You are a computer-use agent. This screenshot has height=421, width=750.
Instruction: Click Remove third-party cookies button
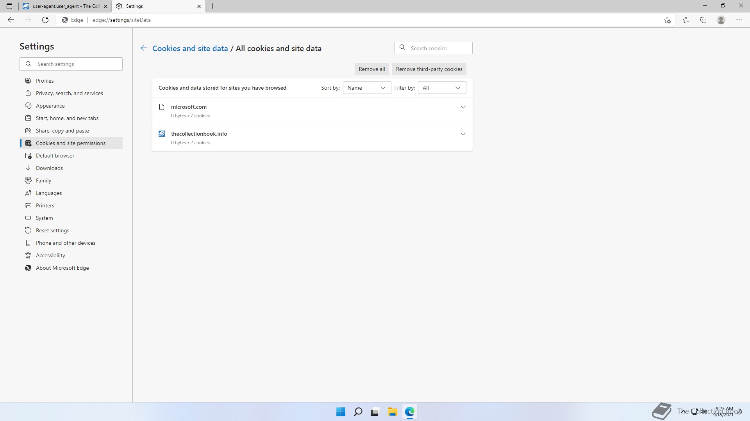pos(429,69)
